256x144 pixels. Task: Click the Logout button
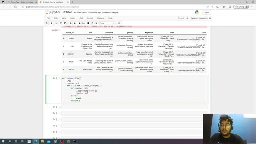206,12
